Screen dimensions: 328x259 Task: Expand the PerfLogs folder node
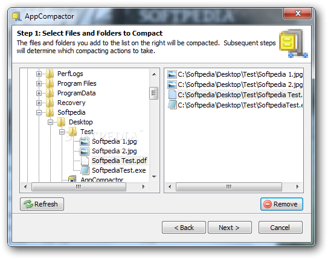pyautogui.click(x=39, y=74)
